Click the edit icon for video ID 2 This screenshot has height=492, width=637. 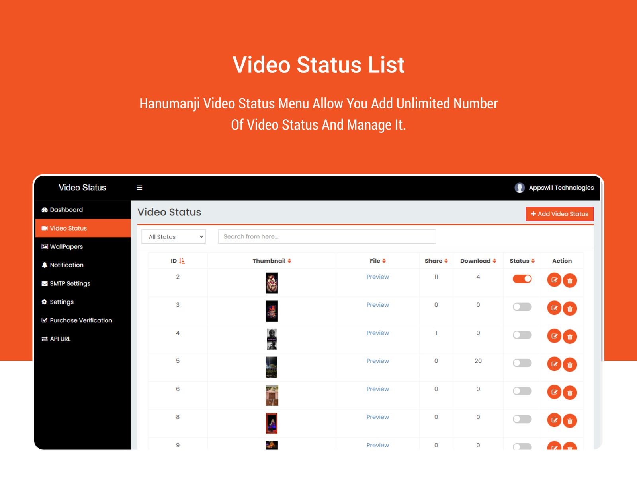coord(554,280)
